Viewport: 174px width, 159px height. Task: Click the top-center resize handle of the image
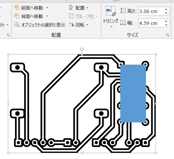(82, 54)
